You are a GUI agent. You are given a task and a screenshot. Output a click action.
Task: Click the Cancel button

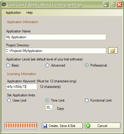[103, 126]
